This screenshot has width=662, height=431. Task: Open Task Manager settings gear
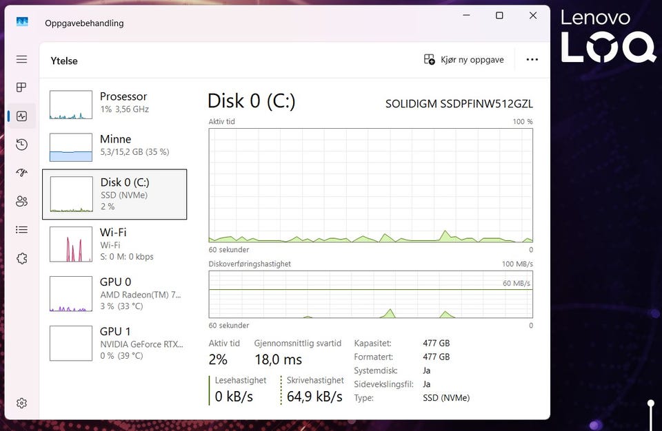click(x=21, y=403)
